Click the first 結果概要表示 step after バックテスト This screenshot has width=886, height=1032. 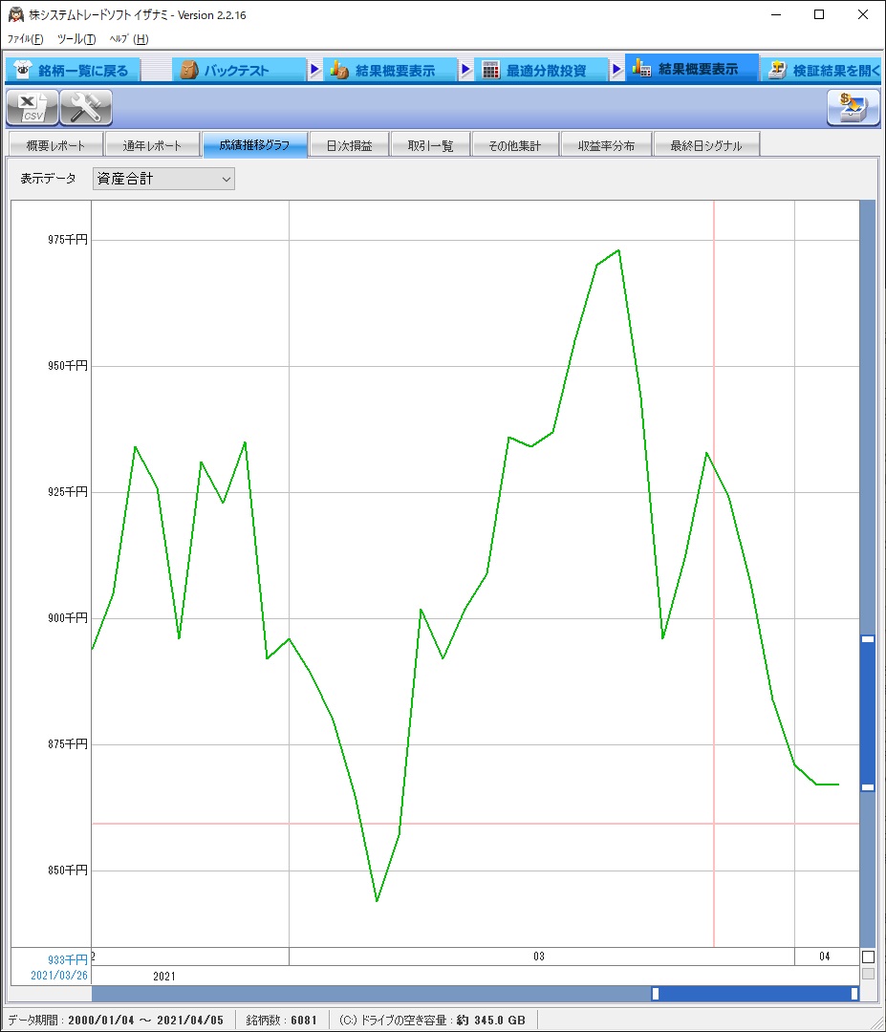pyautogui.click(x=391, y=71)
